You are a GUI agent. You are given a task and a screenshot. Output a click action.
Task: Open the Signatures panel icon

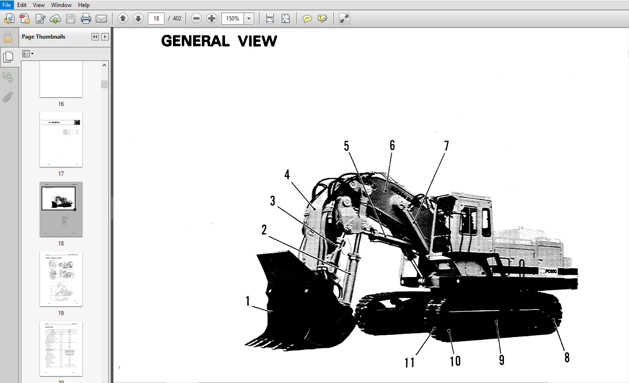pyautogui.click(x=8, y=77)
